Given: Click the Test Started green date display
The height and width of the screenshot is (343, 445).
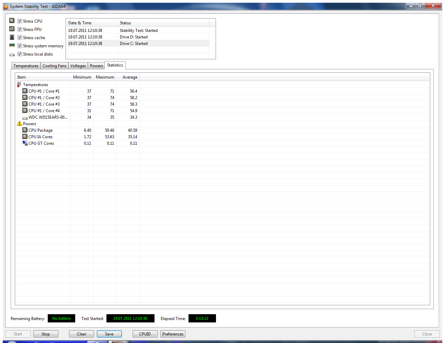Looking at the screenshot, I should pyautogui.click(x=130, y=318).
